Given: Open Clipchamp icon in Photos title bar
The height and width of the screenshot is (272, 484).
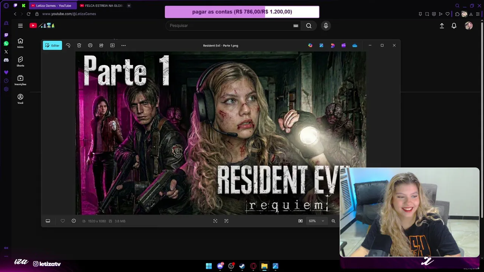Looking at the screenshot, I should pyautogui.click(x=343, y=45).
